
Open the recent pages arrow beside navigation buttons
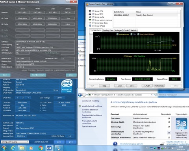pyautogui.click(x=87, y=95)
